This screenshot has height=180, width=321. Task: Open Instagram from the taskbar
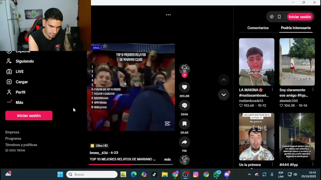coord(196,174)
